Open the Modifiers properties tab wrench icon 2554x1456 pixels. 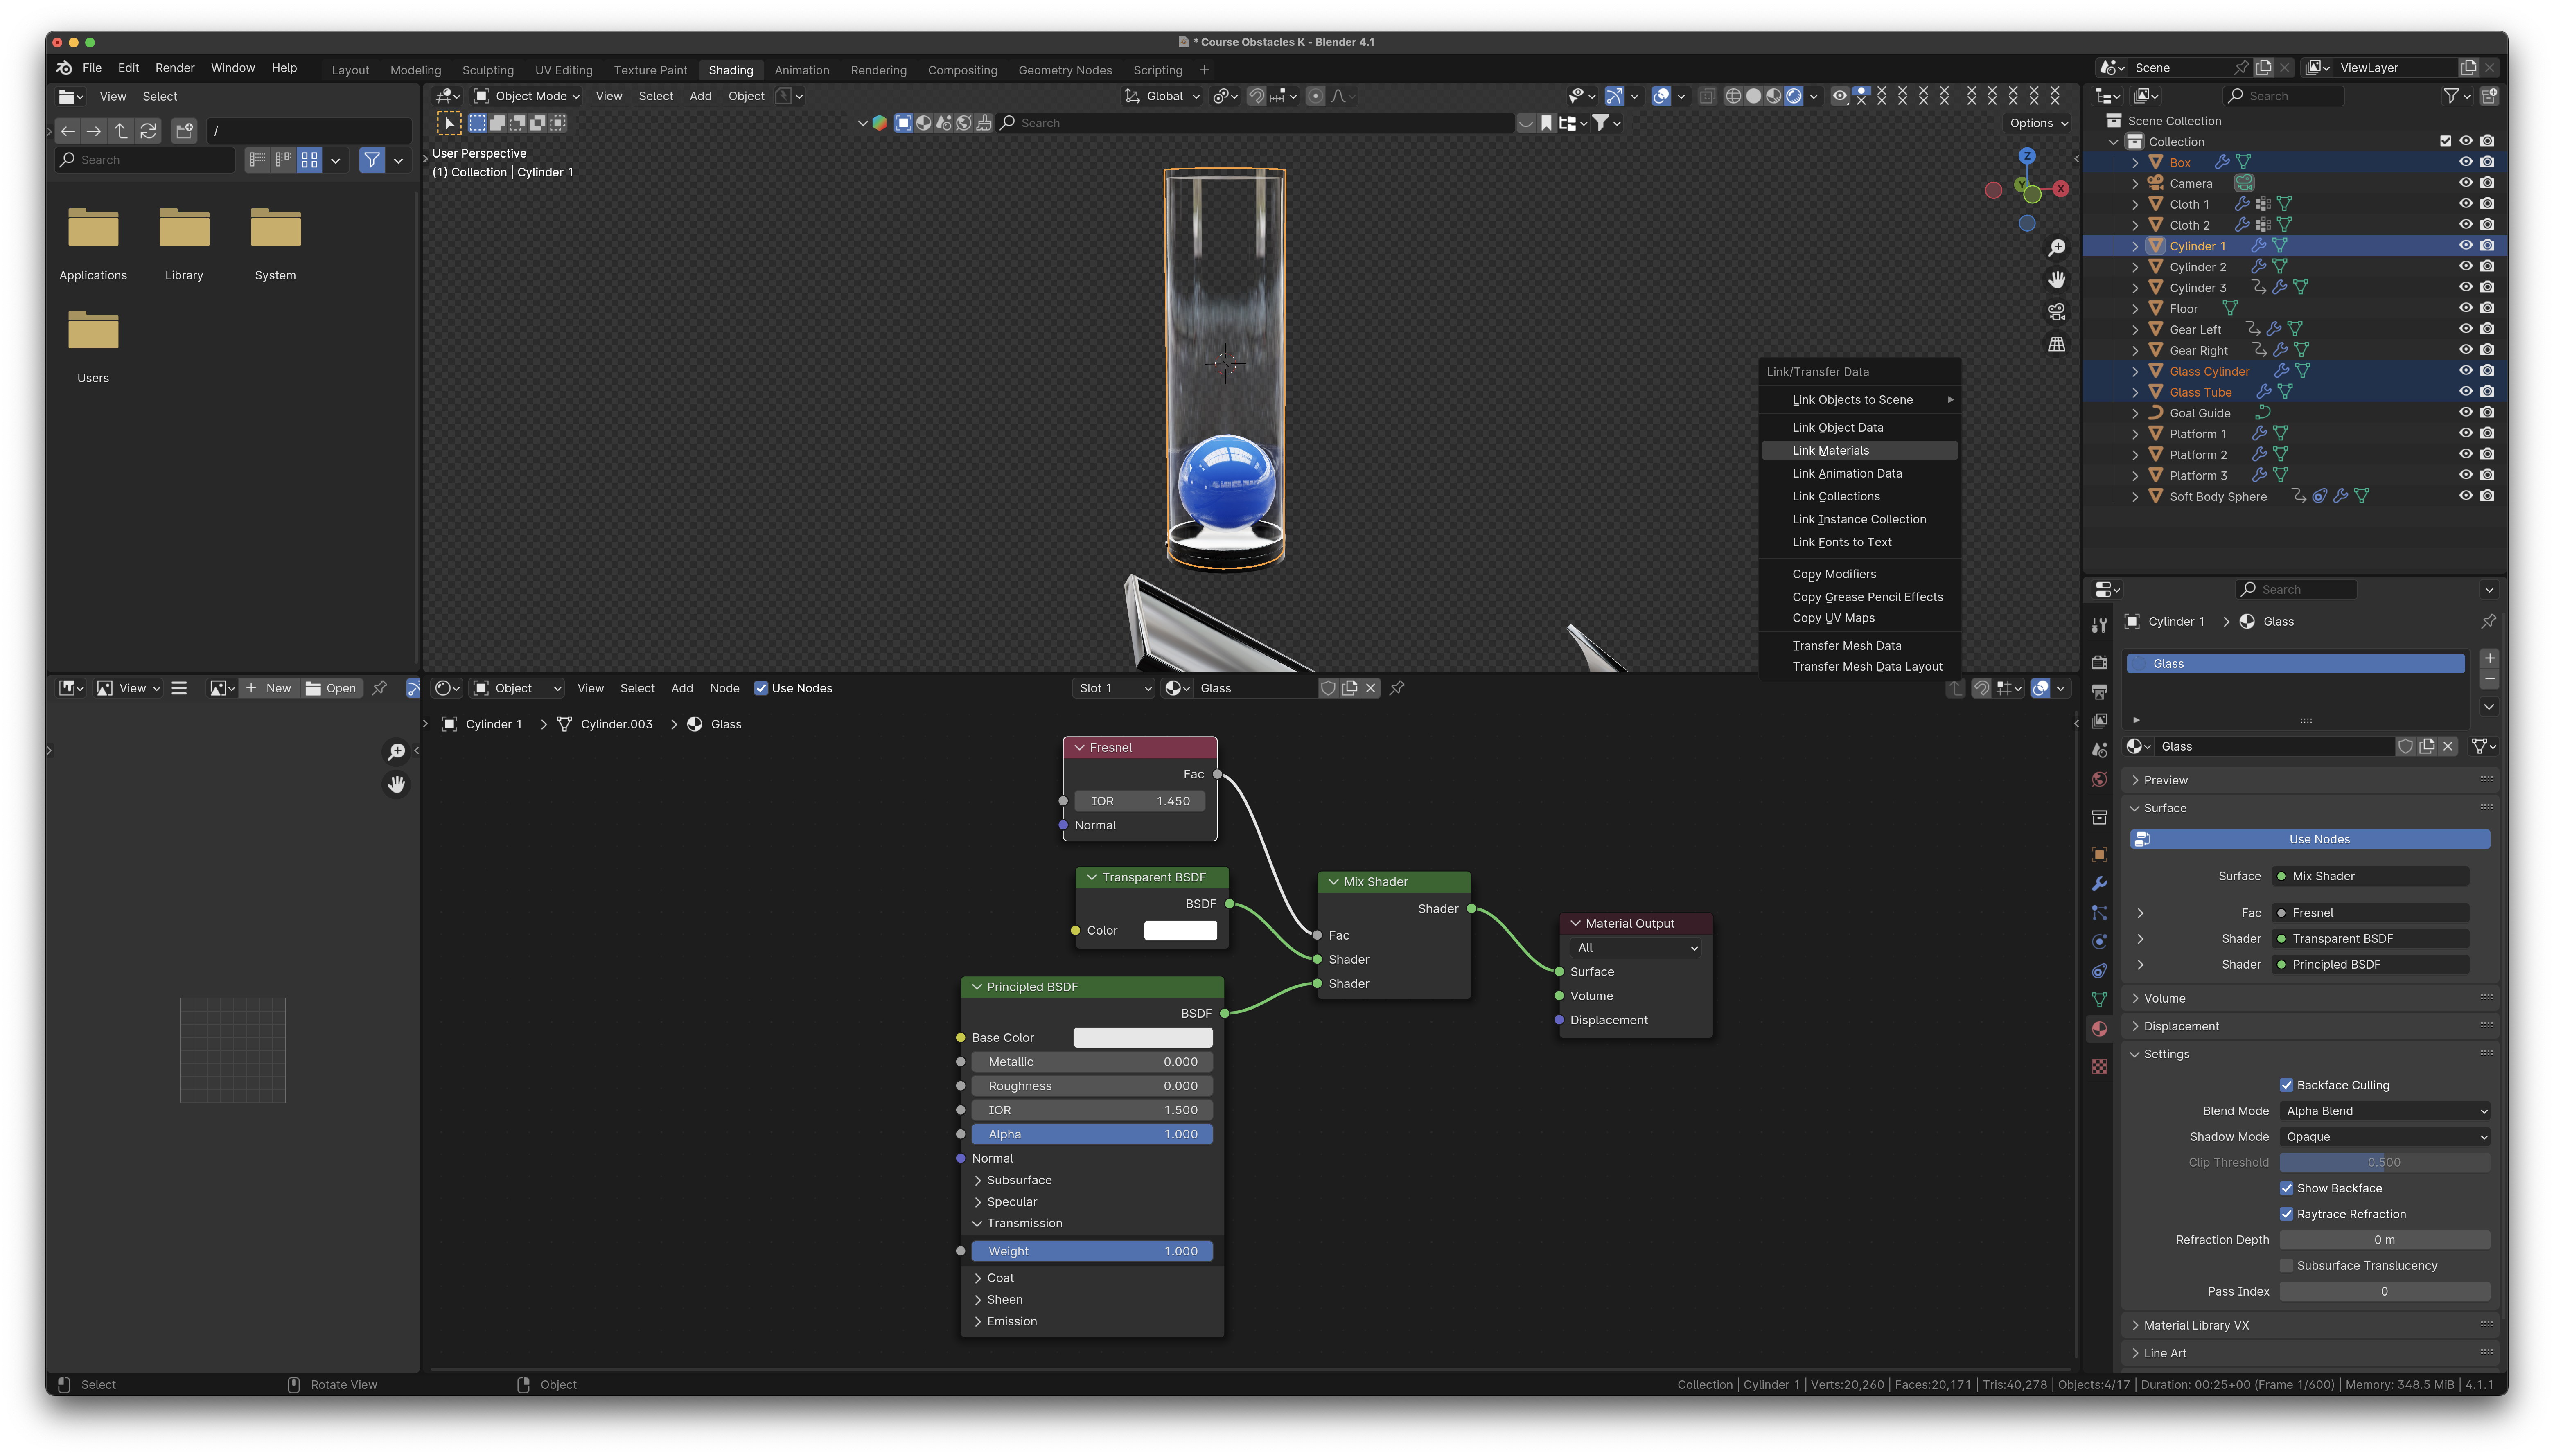pos(2099,884)
